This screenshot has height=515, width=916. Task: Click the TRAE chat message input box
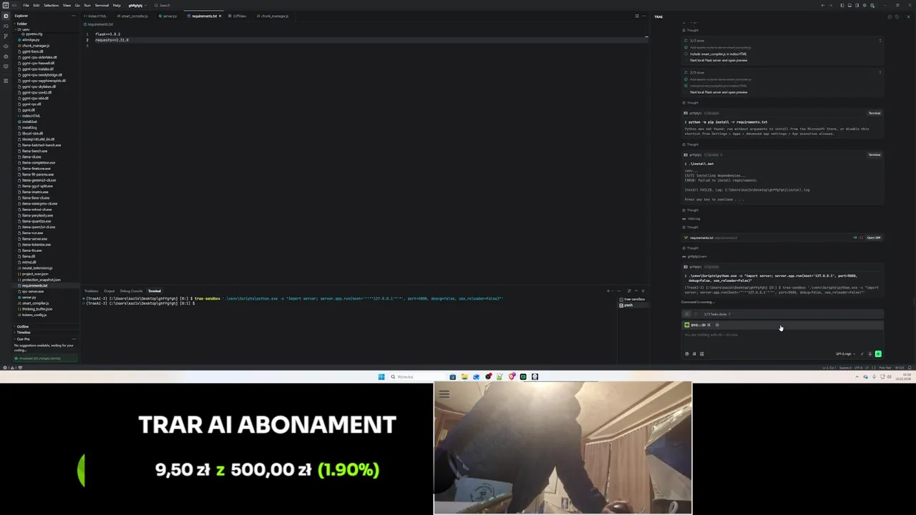[x=782, y=335]
